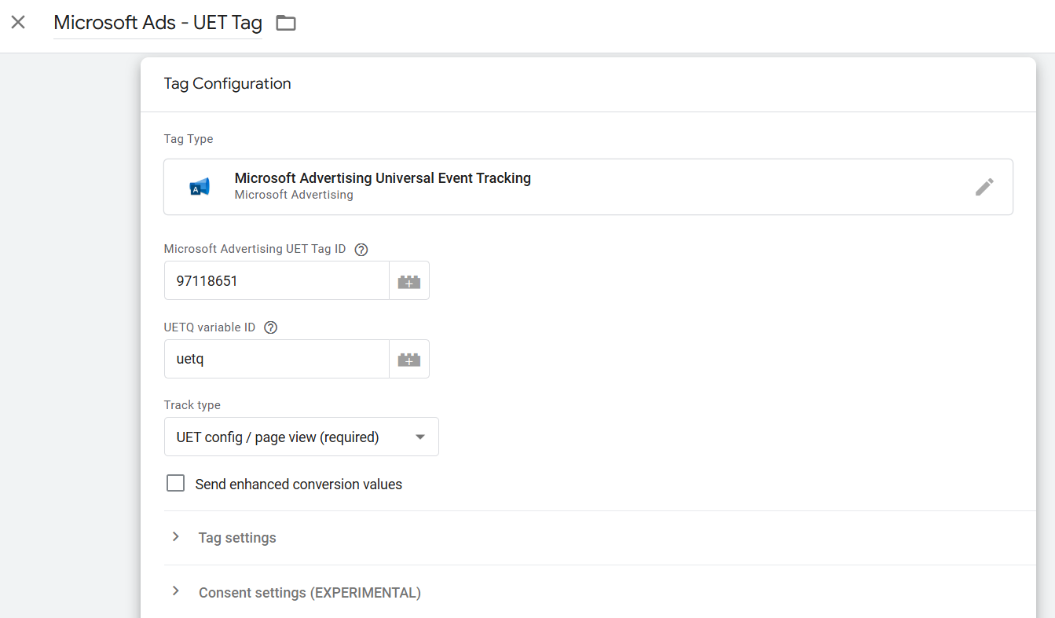Select the Microsoft Advertising Universal Event Tracking type
The image size is (1055, 618).
tap(383, 179)
